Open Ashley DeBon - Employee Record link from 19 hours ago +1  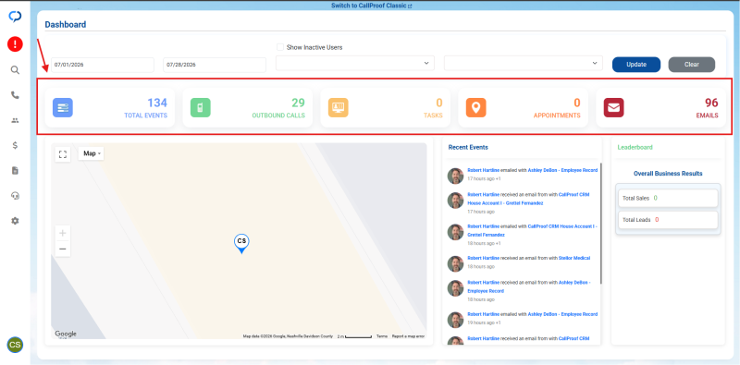[x=562, y=314]
